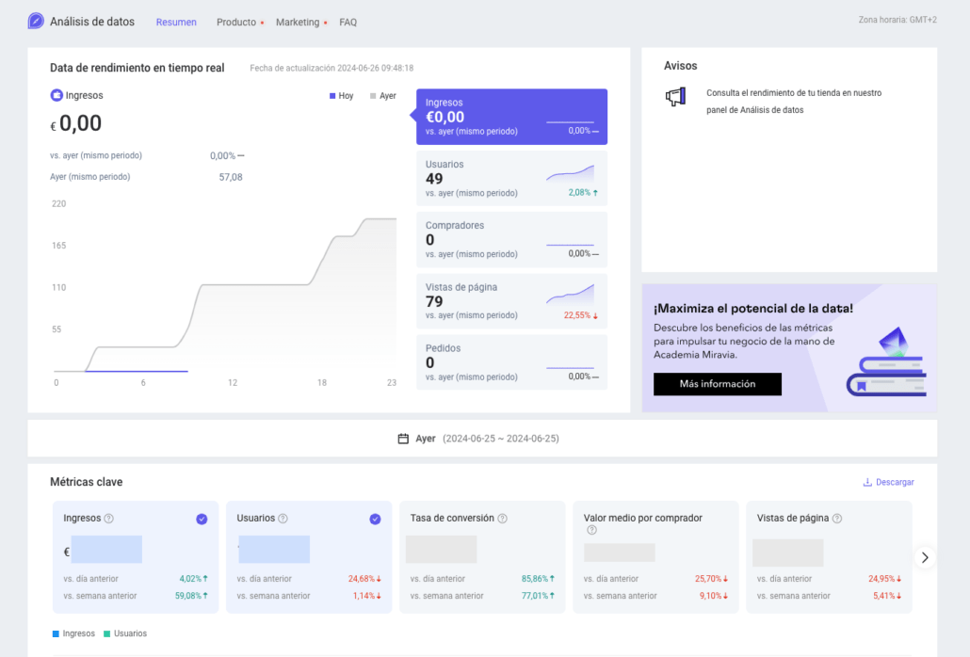
Task: Deselect the Usuarios checkmark in Métricas clave
Action: (x=375, y=518)
